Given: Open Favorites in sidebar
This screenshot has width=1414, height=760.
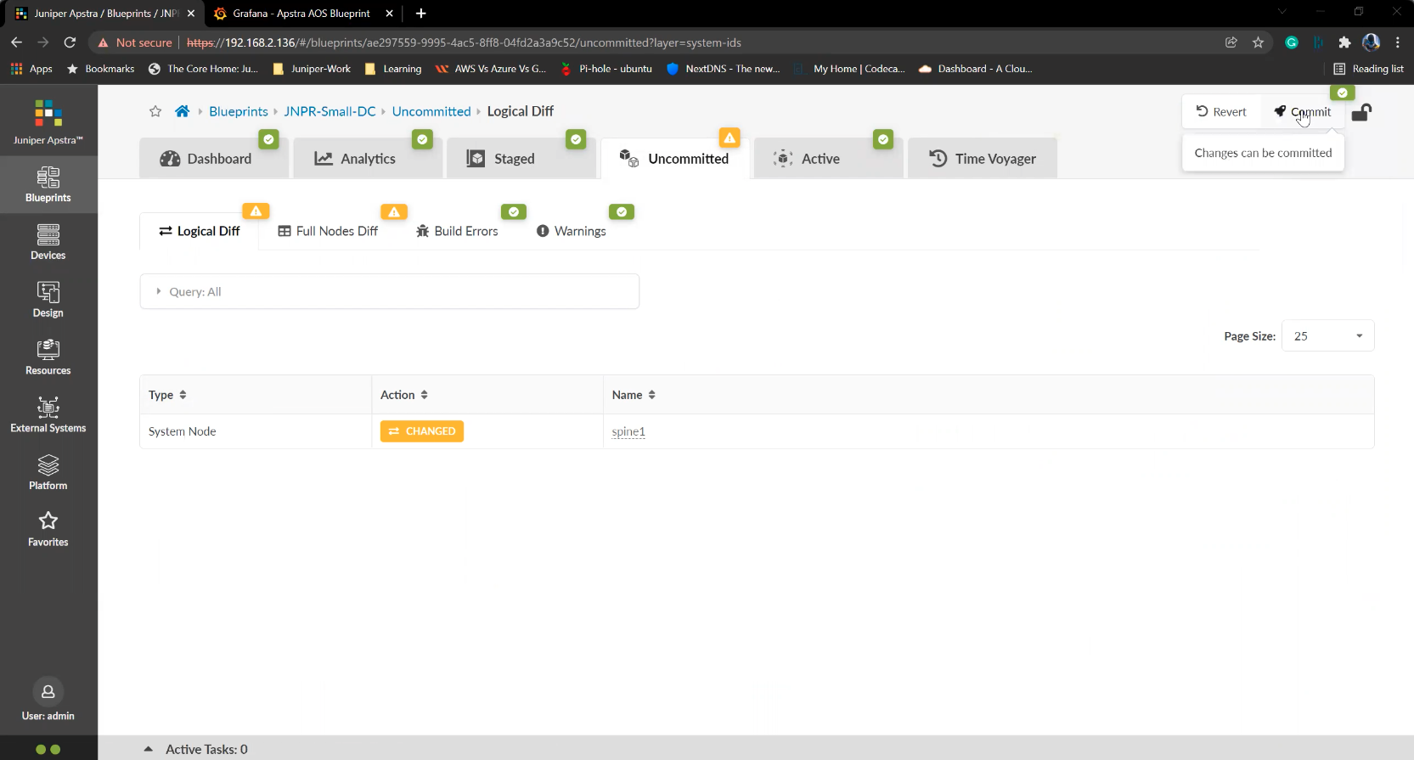Looking at the screenshot, I should [x=48, y=529].
